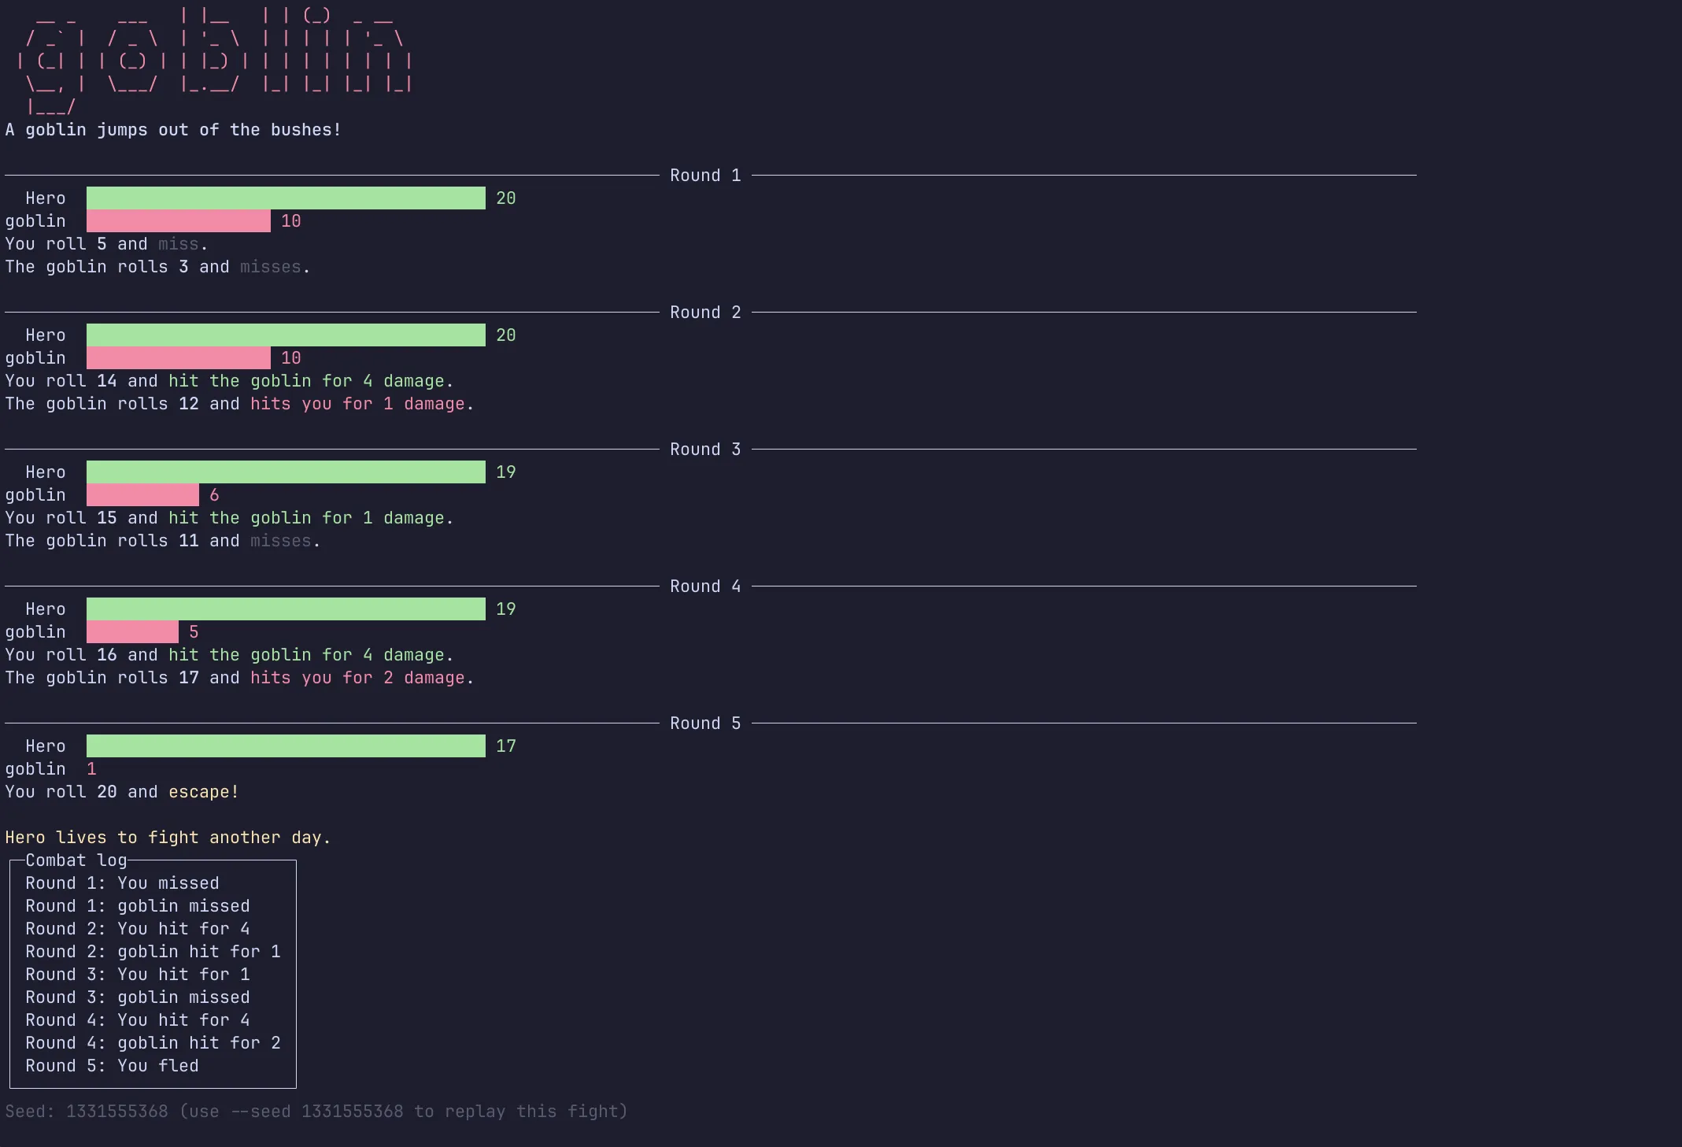Click the '--seed 1331555368' replay hint

(316, 1112)
